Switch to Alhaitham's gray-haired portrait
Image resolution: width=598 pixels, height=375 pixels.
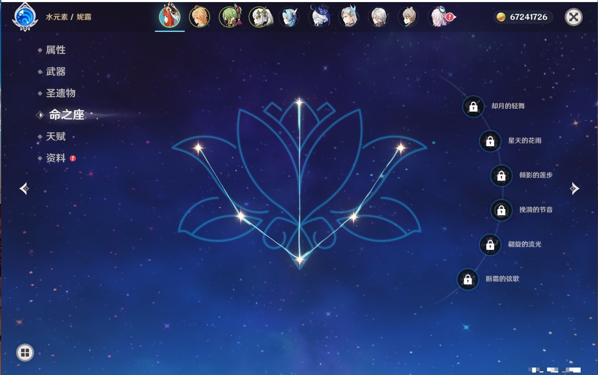click(379, 17)
